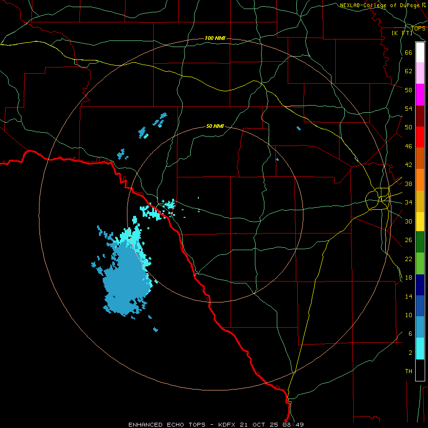Screen dimensions: 428x428
Task: Click the navy 18 kft legend swatch
Action: (x=420, y=285)
